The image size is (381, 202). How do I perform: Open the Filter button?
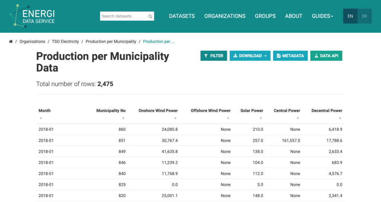(214, 56)
